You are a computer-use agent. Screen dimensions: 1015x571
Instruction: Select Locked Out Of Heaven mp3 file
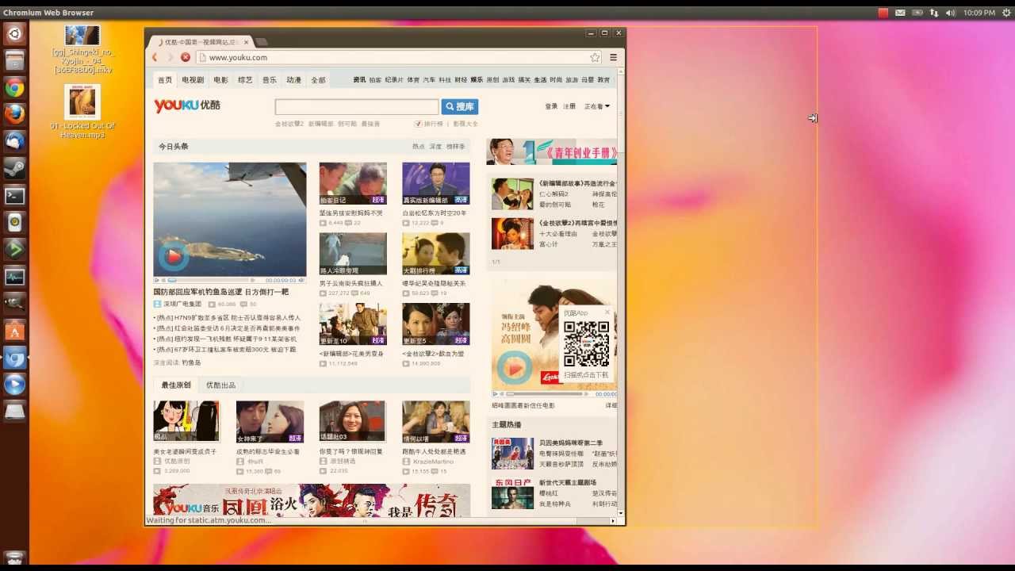[x=82, y=112]
